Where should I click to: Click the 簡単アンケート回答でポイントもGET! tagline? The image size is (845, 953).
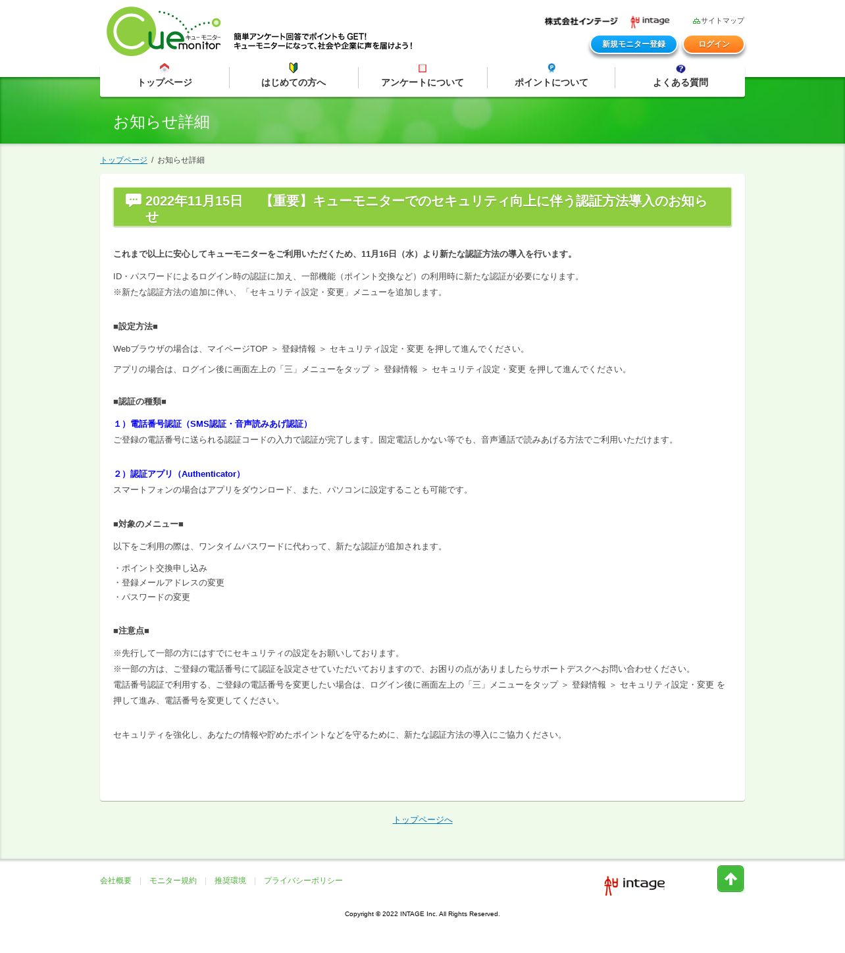300,37
